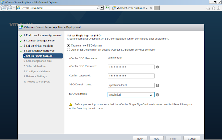Image resolution: width=222 pixels, height=140 pixels.
Task: Click the yellow warning triangle icon
Action: [71, 104]
